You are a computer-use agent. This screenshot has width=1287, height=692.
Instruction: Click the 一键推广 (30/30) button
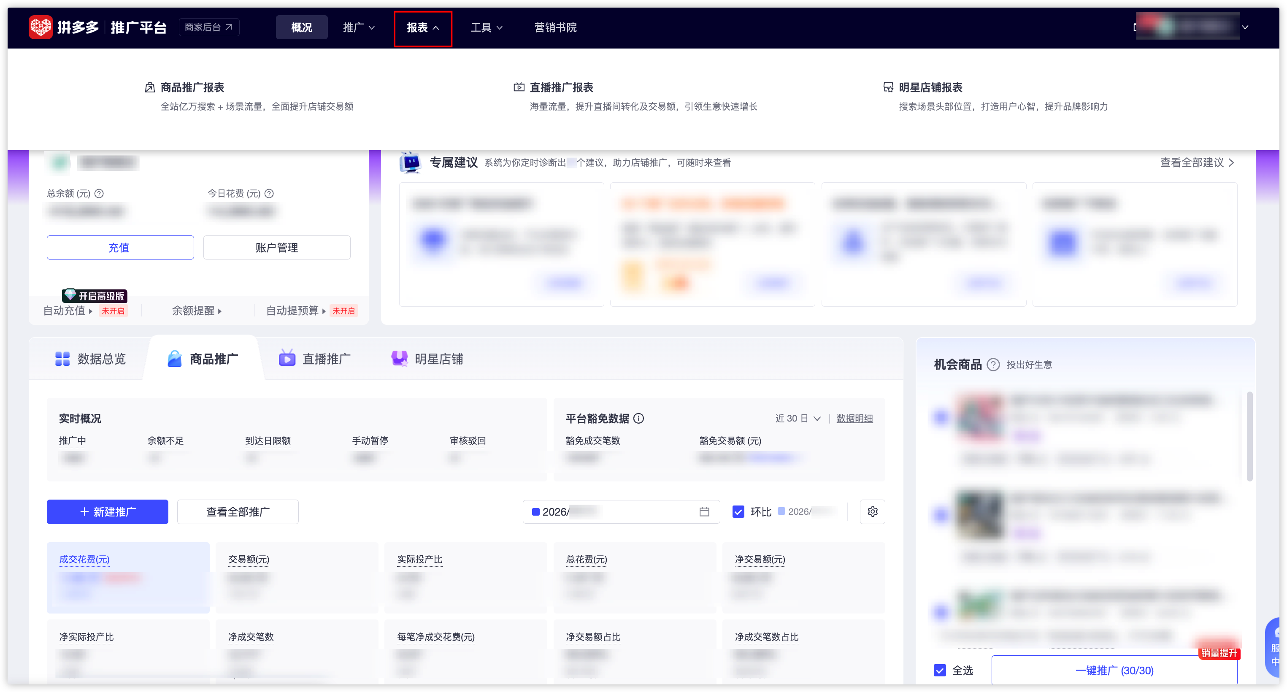1114,670
